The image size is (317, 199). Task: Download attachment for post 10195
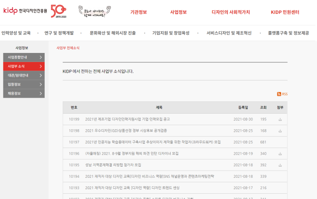point(280,165)
